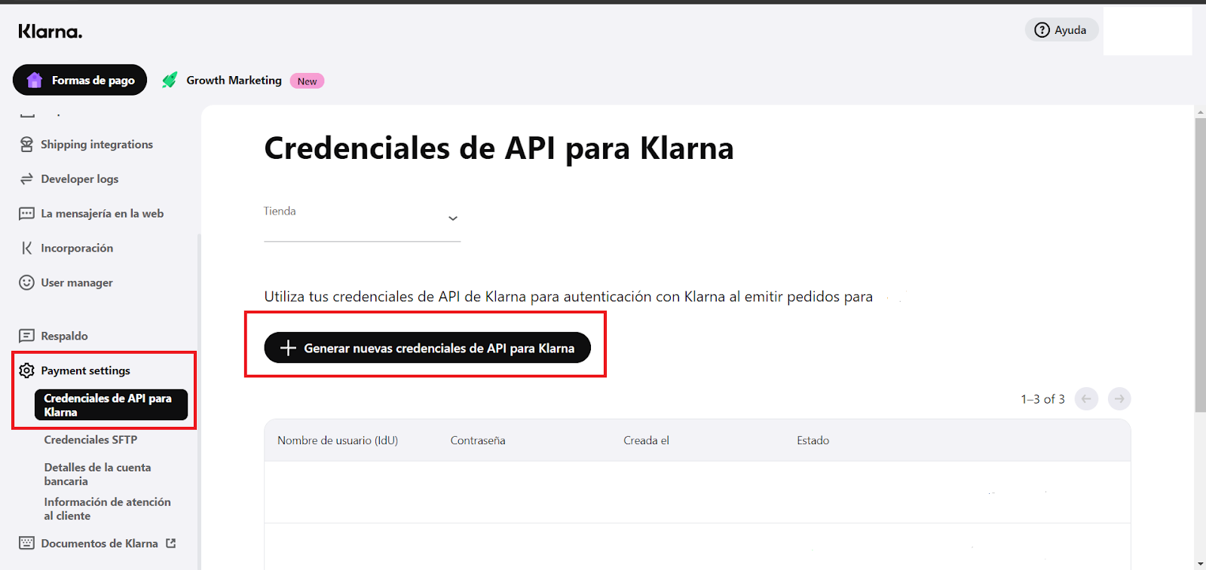This screenshot has height=570, width=1206.
Task: Go to next page arrow
Action: click(1119, 399)
